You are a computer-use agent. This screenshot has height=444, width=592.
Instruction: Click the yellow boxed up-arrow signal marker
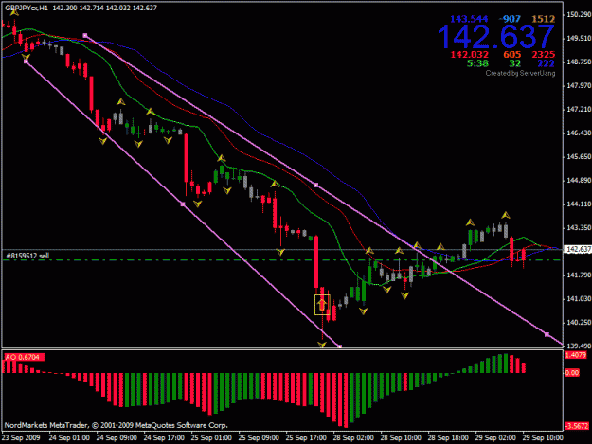click(x=322, y=305)
